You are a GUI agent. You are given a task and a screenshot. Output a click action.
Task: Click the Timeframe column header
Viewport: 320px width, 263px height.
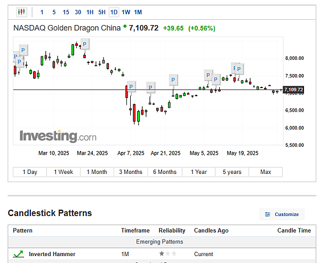click(x=135, y=230)
